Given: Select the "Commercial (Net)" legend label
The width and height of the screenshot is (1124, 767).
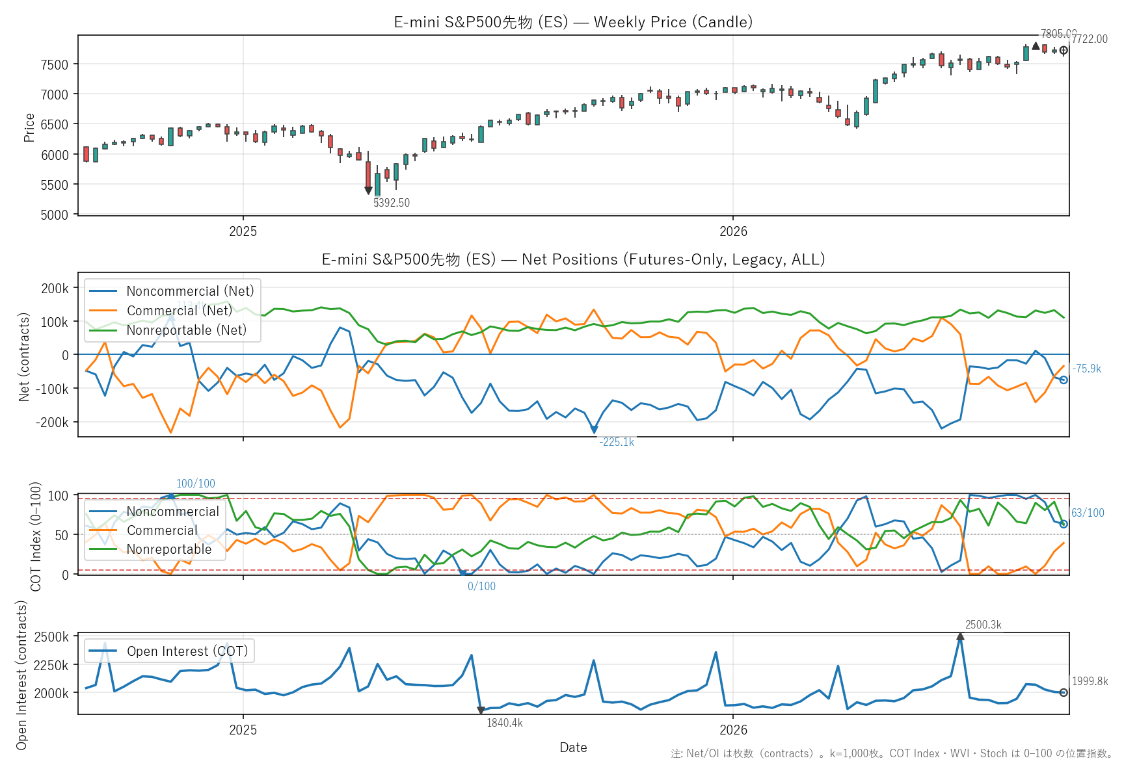Looking at the screenshot, I should point(180,311).
